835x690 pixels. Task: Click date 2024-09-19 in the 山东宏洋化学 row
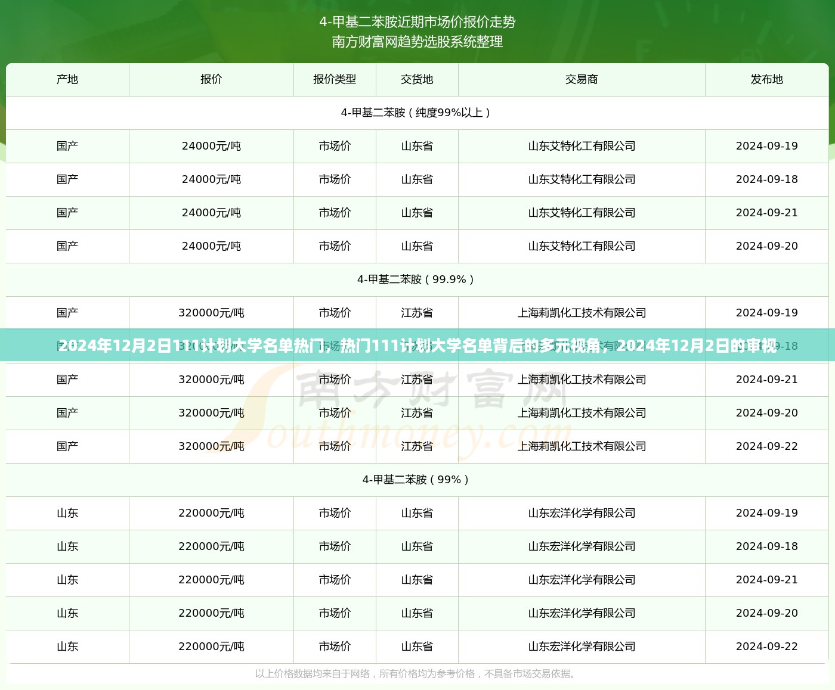coord(766,513)
